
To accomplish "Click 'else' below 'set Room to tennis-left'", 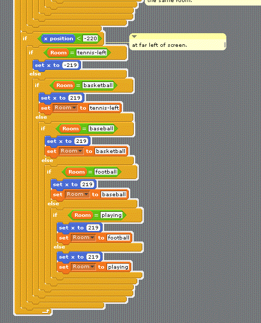I will coord(41,117).
